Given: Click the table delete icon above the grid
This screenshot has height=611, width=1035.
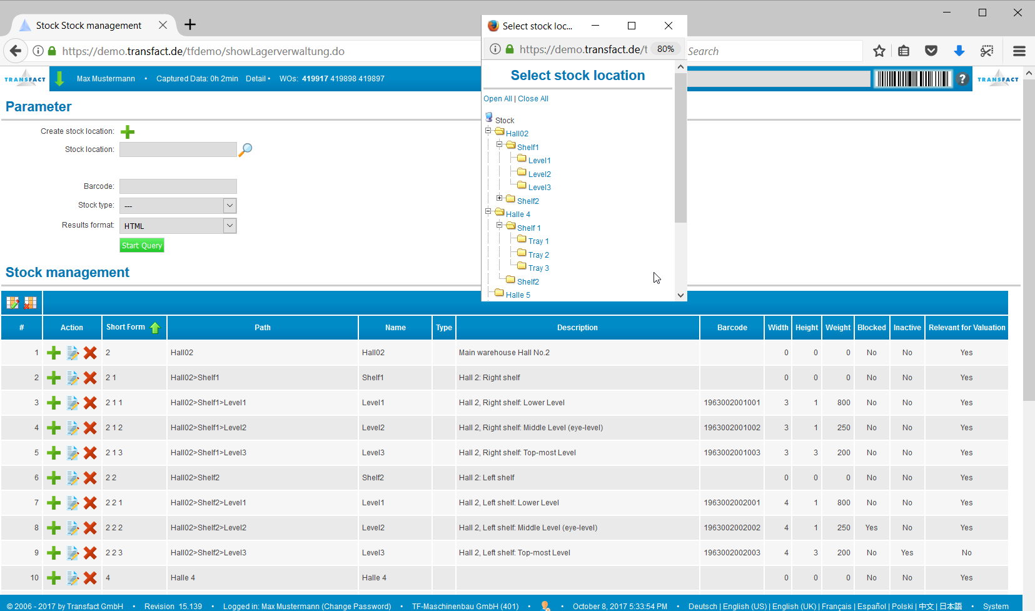Looking at the screenshot, I should tap(30, 303).
